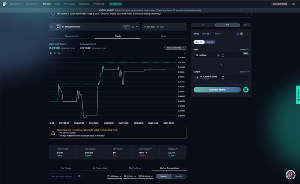Go to the Pools page
Screen dimensions: 300x184
(57, 4)
